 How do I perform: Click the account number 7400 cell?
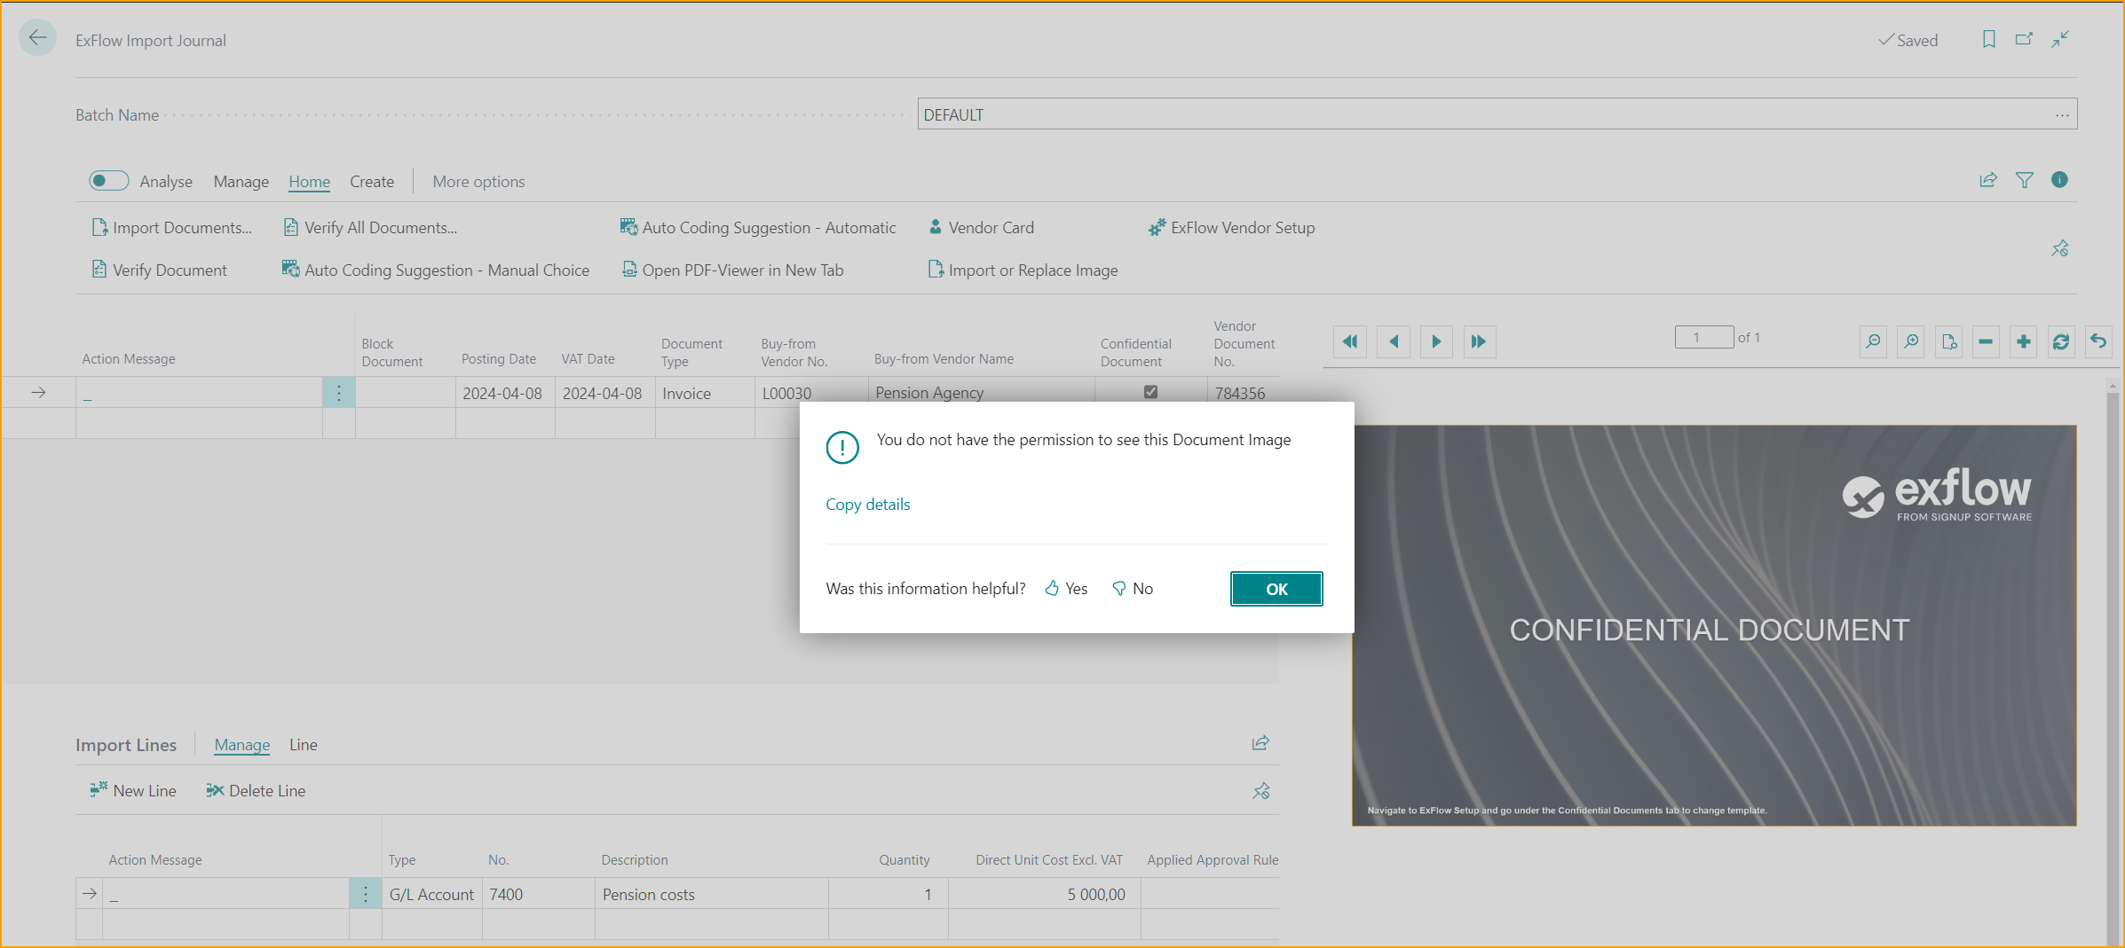[538, 894]
